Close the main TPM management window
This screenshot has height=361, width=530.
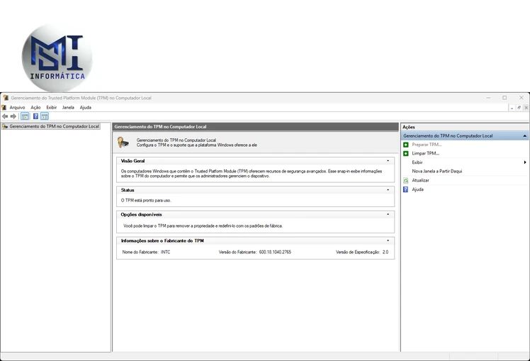(521, 98)
